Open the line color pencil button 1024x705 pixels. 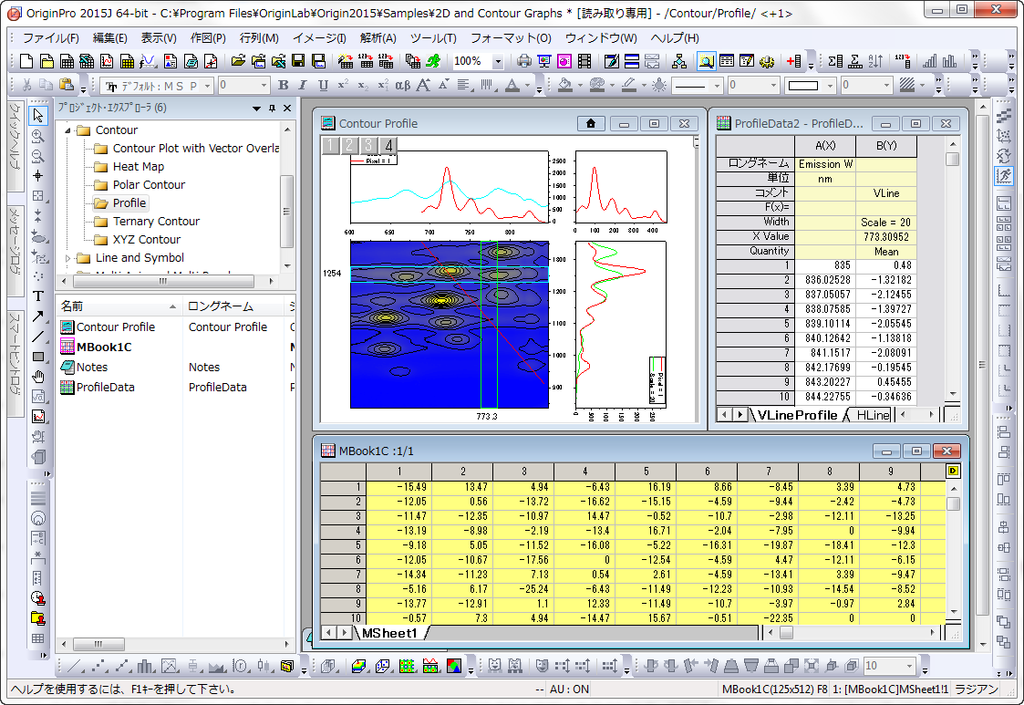coord(628,85)
